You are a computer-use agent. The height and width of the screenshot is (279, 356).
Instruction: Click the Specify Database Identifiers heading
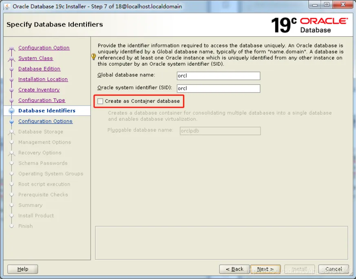coord(55,24)
